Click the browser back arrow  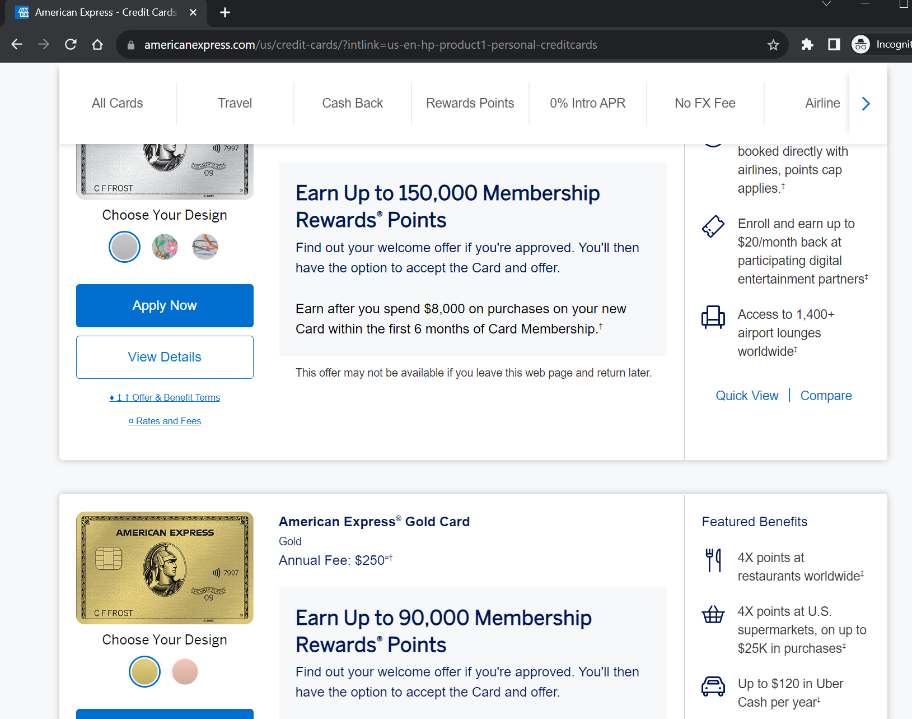(17, 44)
